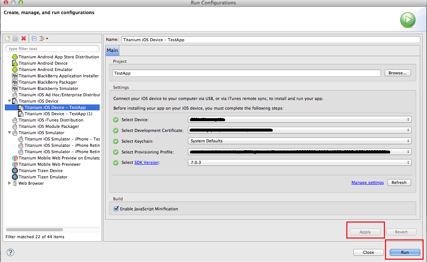Select Titanium iOS Device – TestApp (1)

pyautogui.click(x=58, y=114)
